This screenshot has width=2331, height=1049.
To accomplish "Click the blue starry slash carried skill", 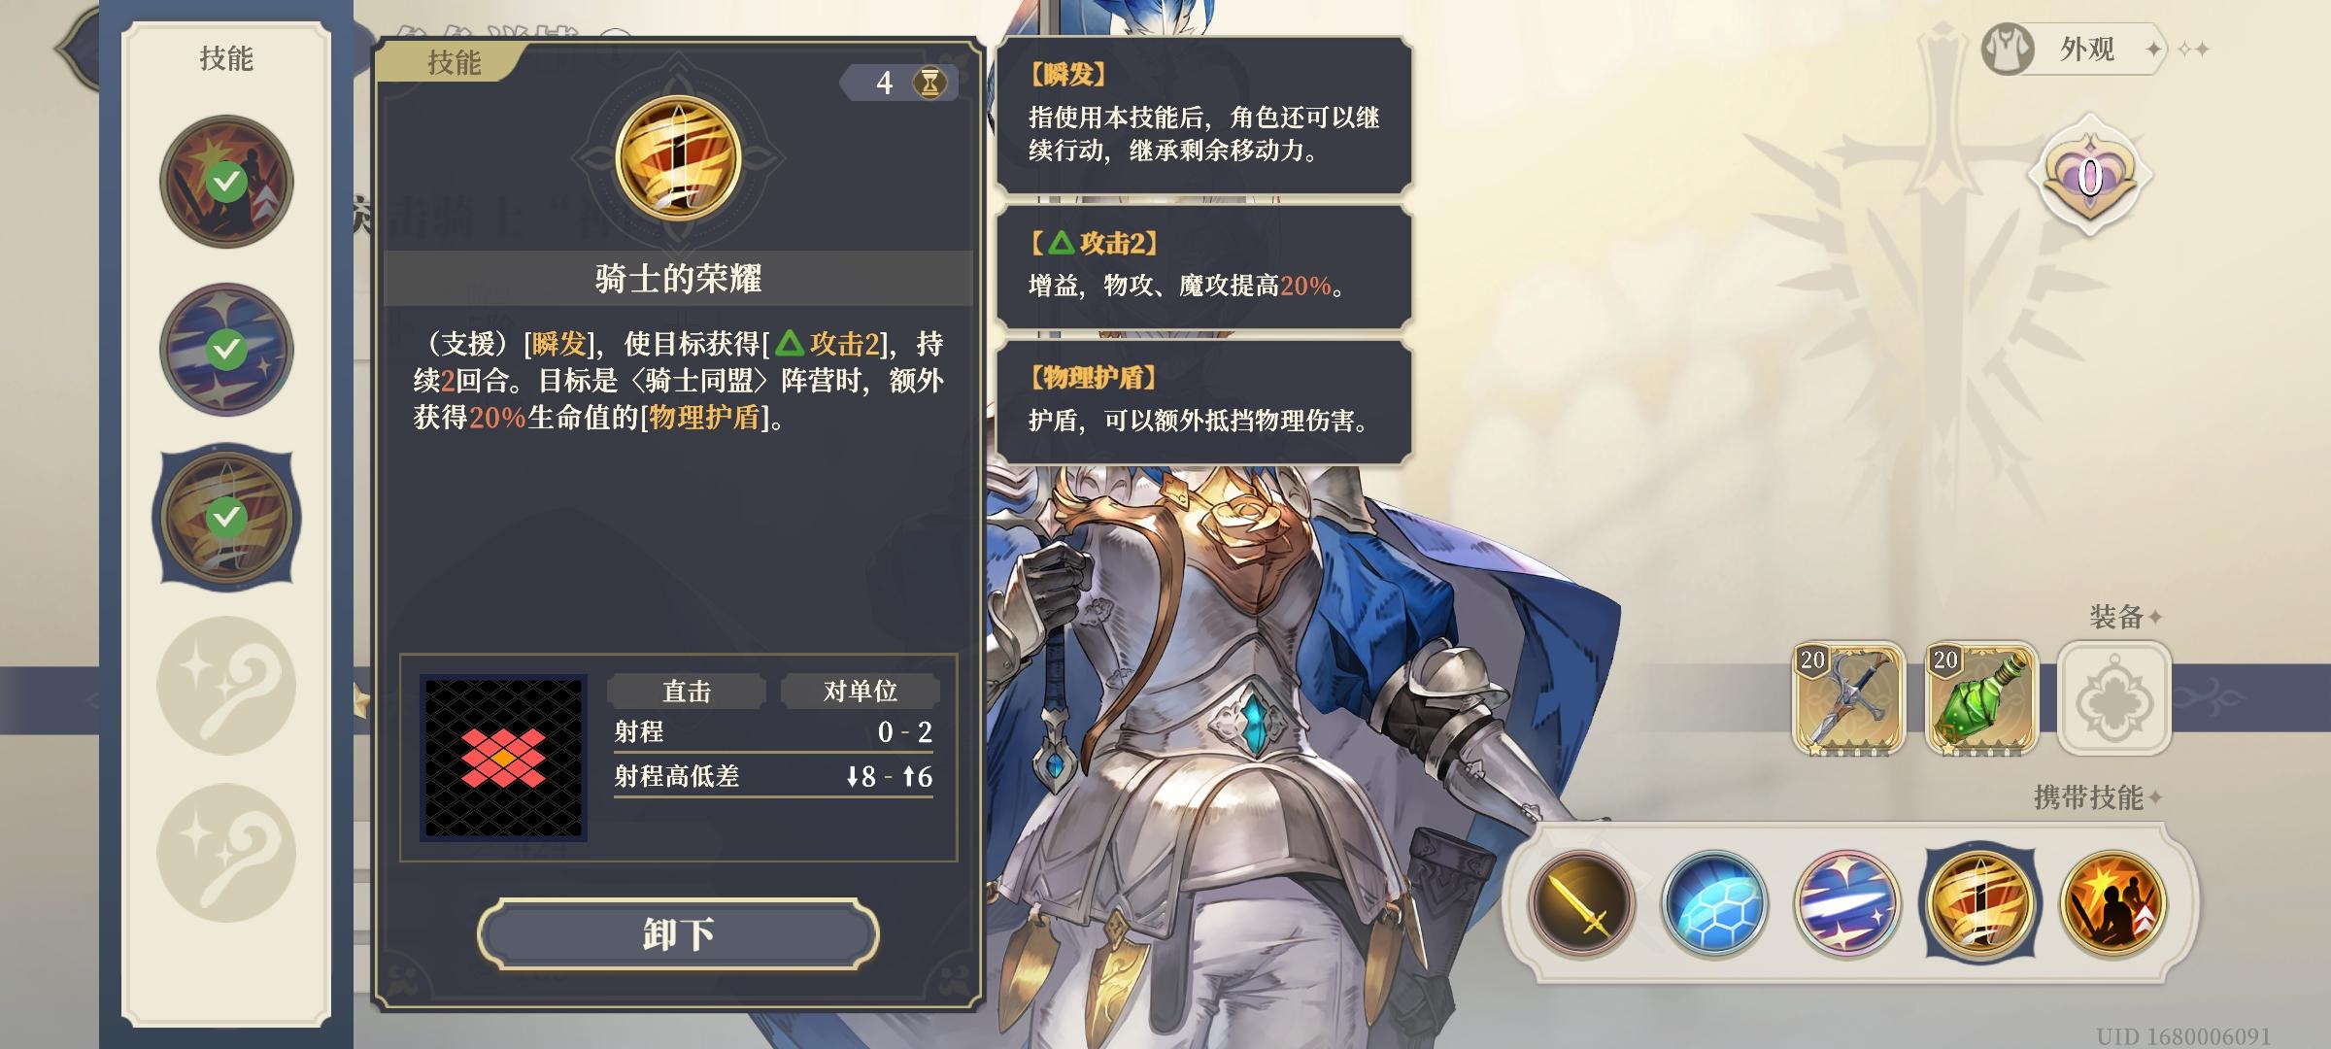I will click(x=1847, y=903).
